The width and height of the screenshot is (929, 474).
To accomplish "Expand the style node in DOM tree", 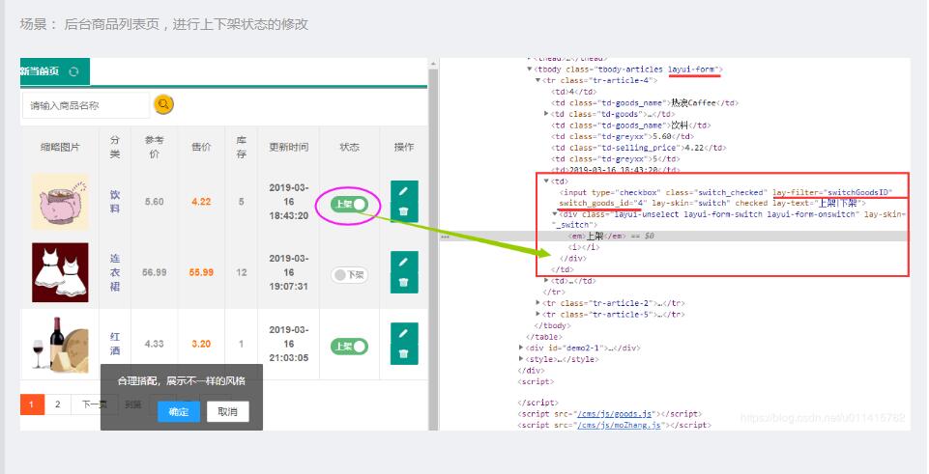I will click(x=521, y=359).
